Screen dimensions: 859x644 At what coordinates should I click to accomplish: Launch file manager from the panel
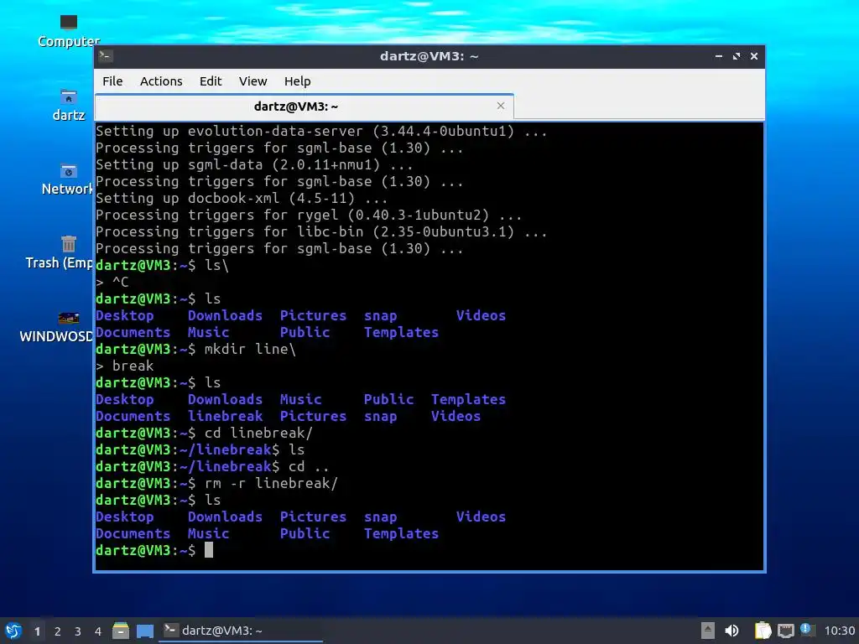(121, 631)
